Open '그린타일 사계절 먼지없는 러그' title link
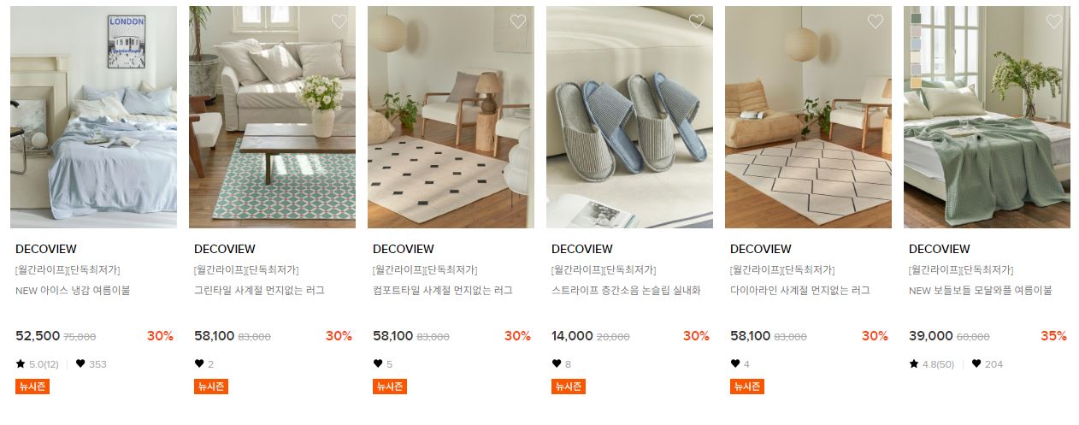 (x=259, y=291)
